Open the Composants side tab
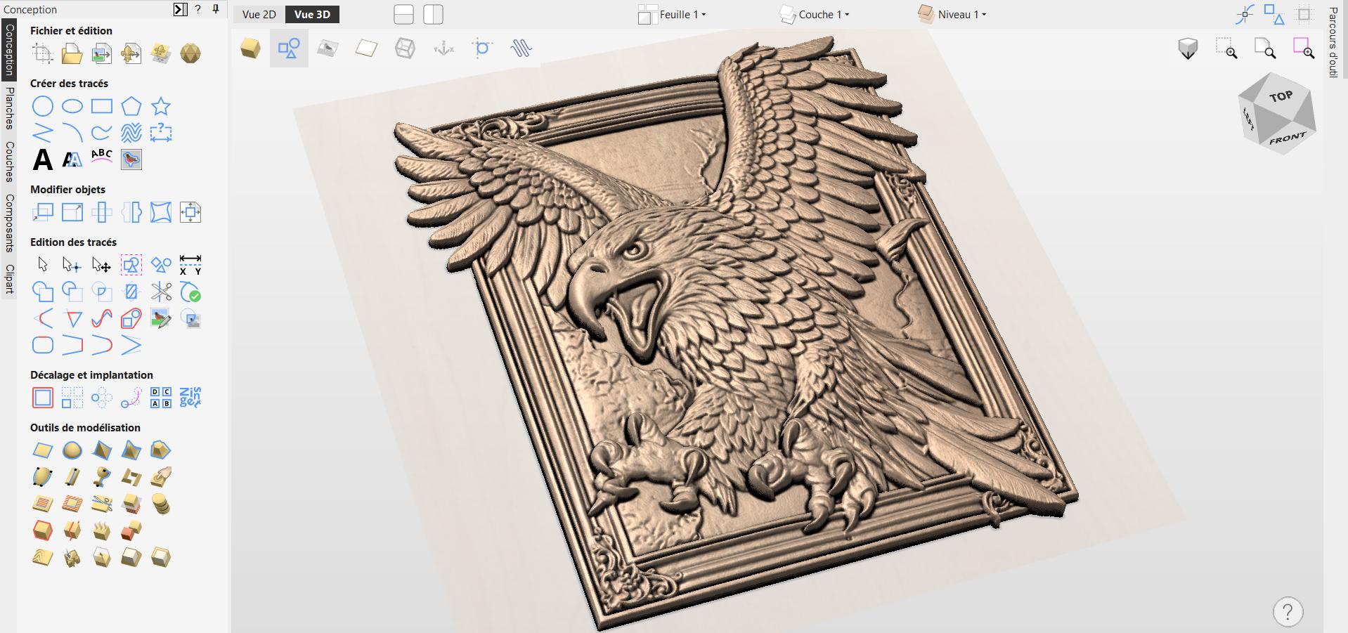Viewport: 1348px width, 633px height. click(9, 223)
